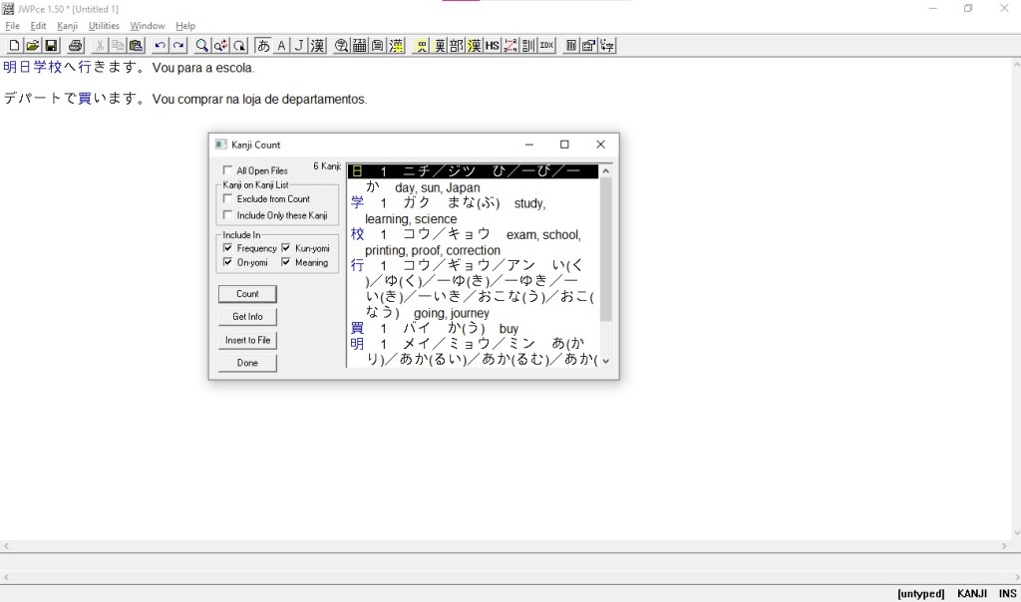Click the Undo arrow icon
This screenshot has height=602, width=1021.
(160, 46)
